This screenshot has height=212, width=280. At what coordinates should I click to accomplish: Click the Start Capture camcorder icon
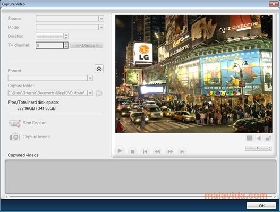(x=15, y=123)
